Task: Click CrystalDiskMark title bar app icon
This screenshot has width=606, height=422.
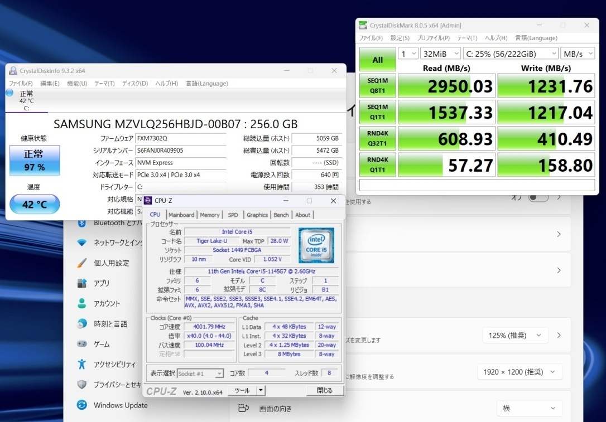Action: tap(363, 25)
